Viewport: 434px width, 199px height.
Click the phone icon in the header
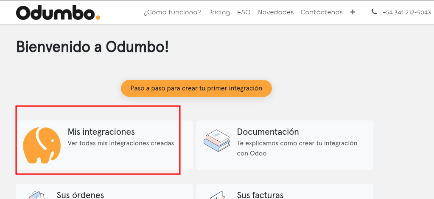[374, 12]
